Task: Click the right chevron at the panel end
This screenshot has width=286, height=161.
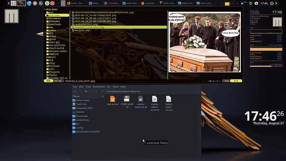Action: coord(276,3)
